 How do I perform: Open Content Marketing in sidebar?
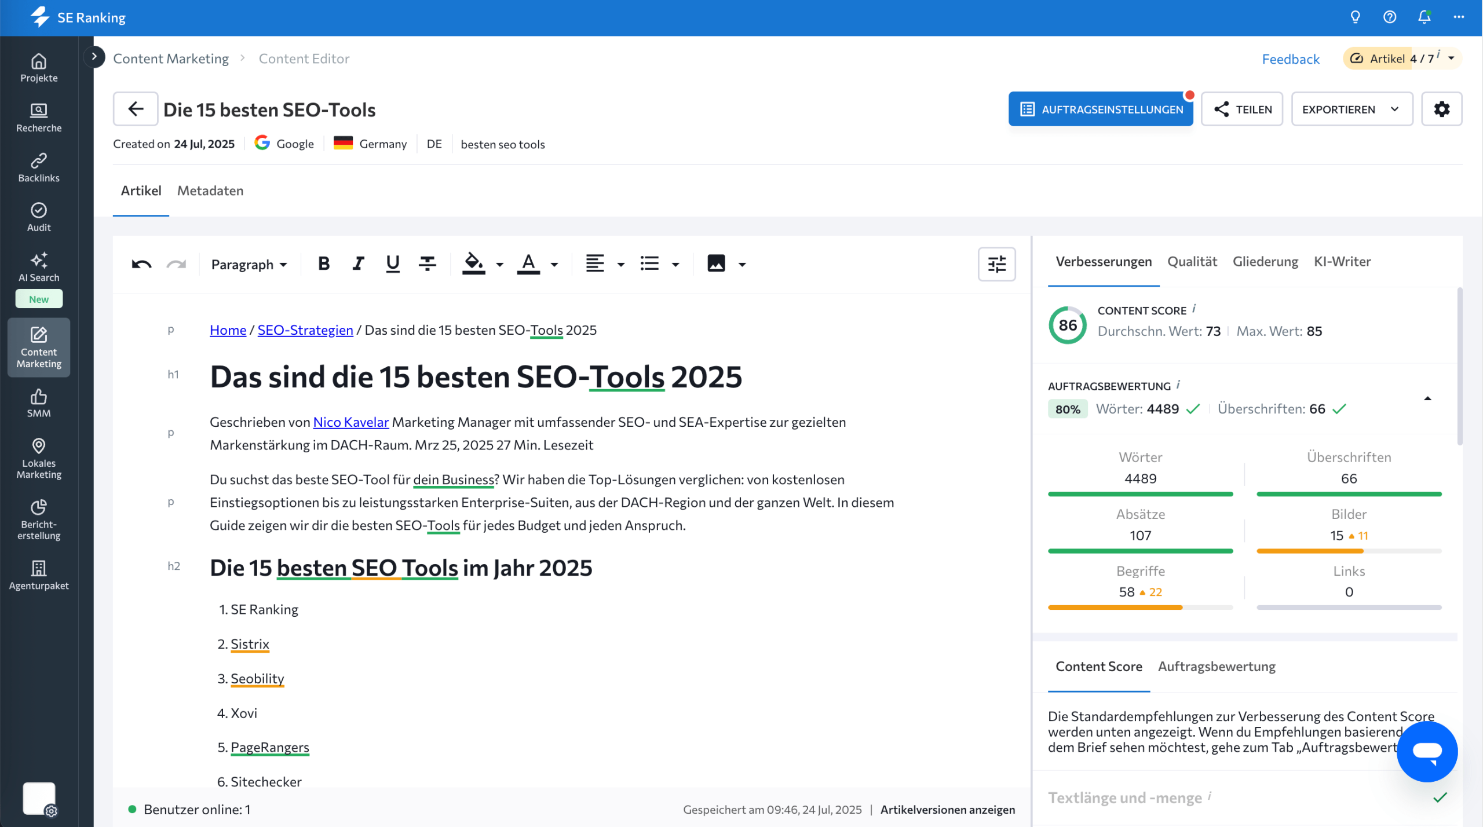[x=39, y=347]
